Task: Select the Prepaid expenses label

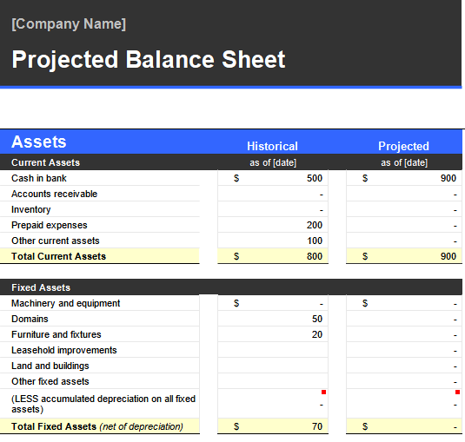Action: pyautogui.click(x=50, y=225)
